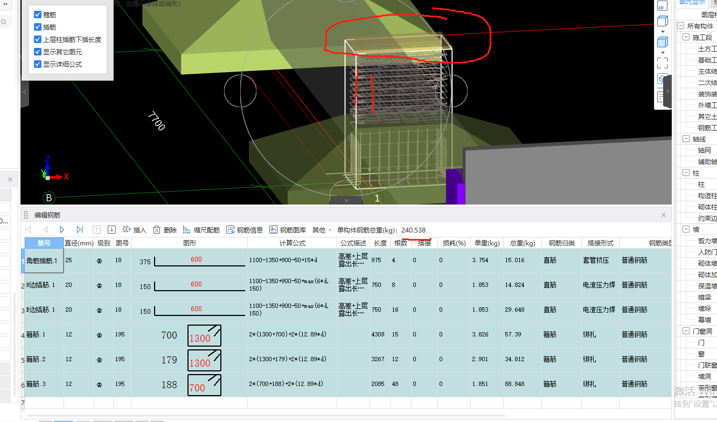Collapse the 3D view using bottom chevron handle
The width and height of the screenshot is (717, 422).
[x=346, y=200]
